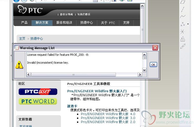Screen dimensions: 196x127
Task: Select the Analysis feature tool
Action: point(183,39)
